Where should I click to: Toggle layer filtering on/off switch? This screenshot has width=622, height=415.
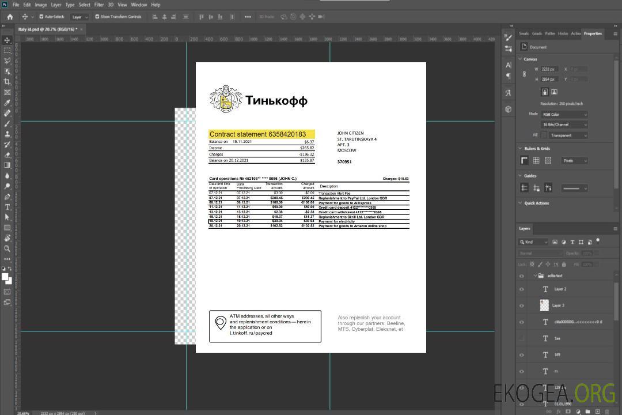point(598,241)
